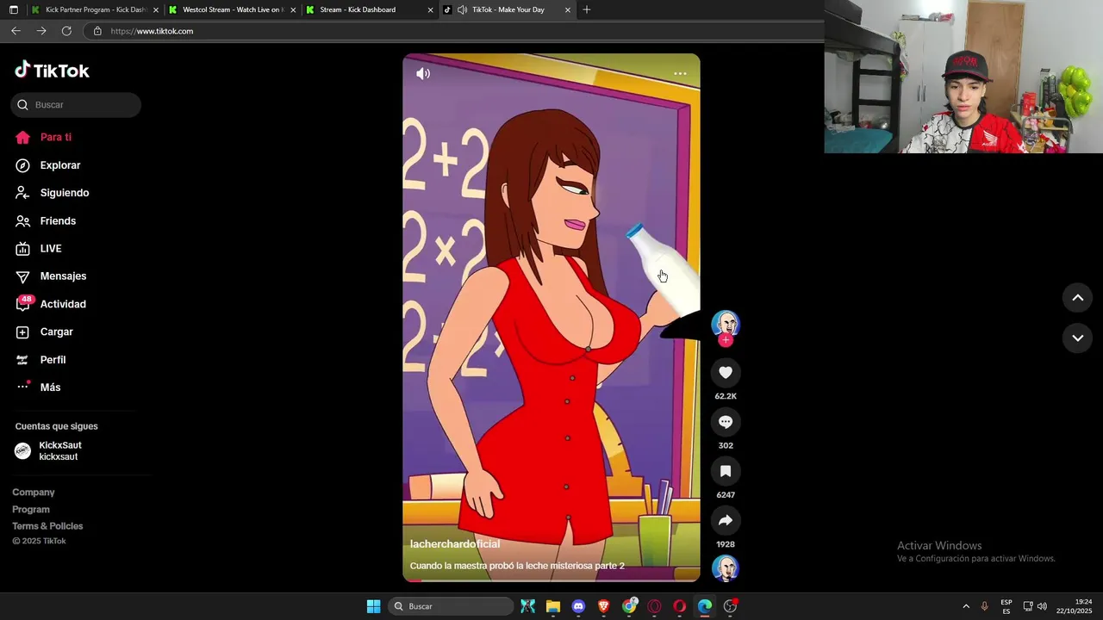Image resolution: width=1103 pixels, height=620 pixels.
Task: Open the ESP language selector
Action: tap(1006, 607)
